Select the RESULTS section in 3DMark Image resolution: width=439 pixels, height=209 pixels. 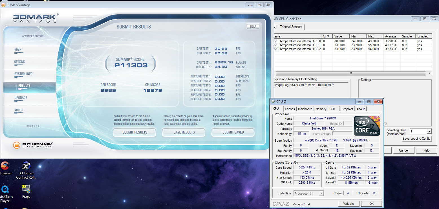click(x=29, y=87)
